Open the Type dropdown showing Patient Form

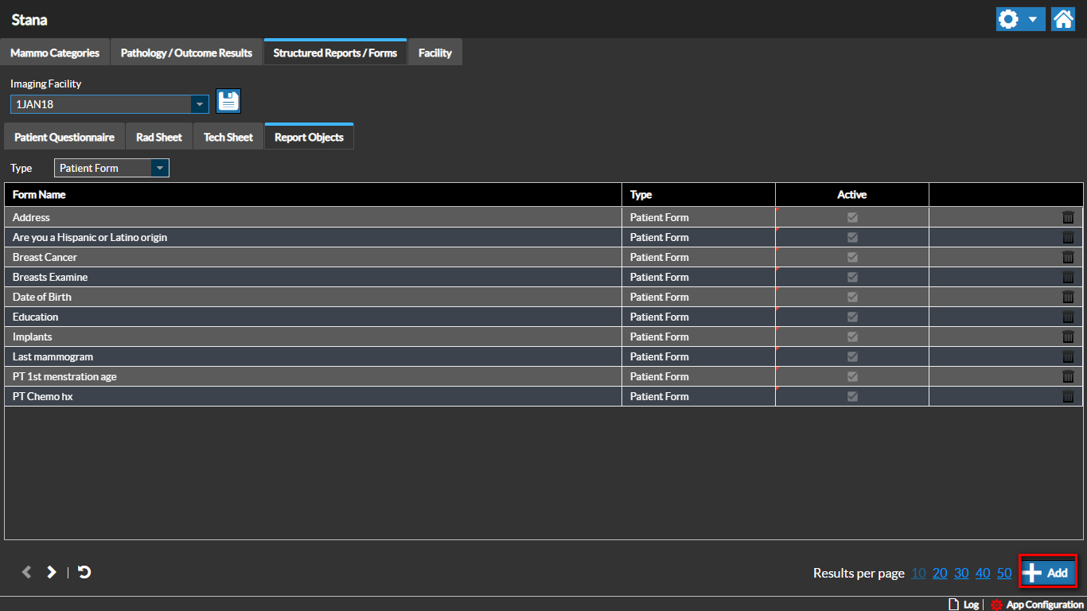pyautogui.click(x=159, y=168)
